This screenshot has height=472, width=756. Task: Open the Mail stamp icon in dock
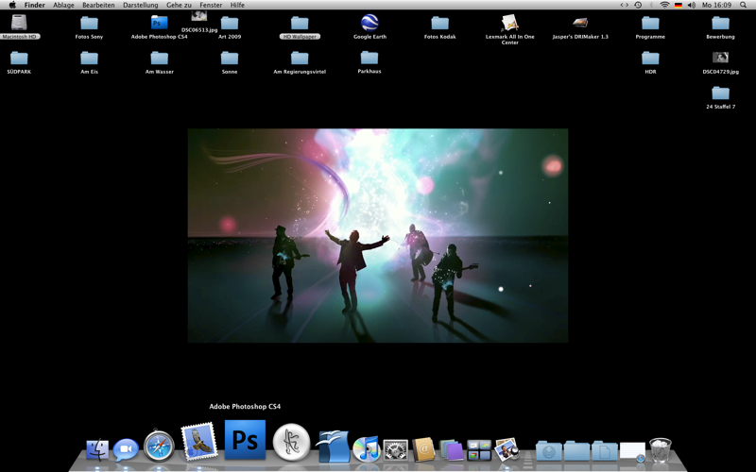199,442
